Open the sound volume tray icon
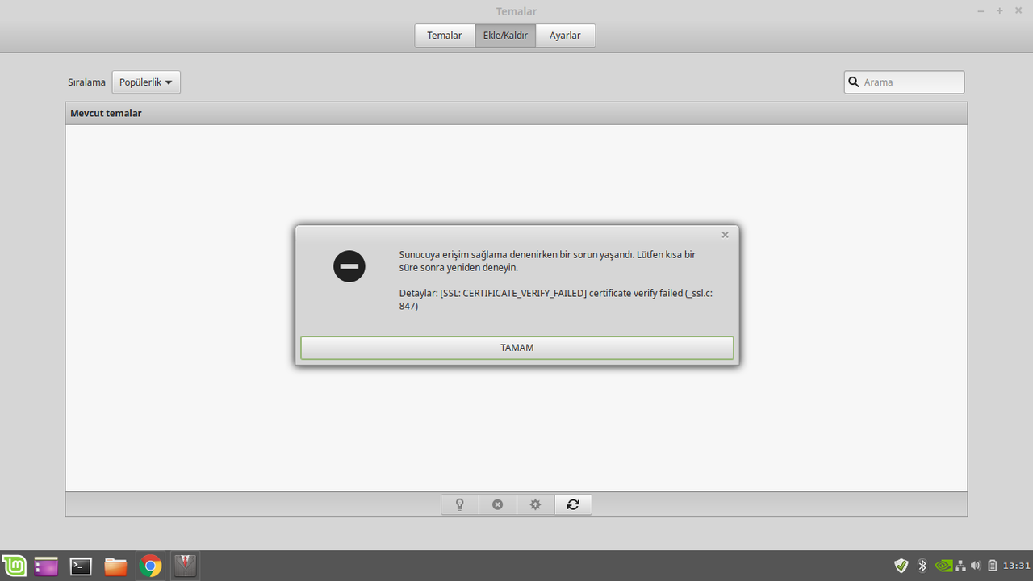This screenshot has width=1033, height=581. click(976, 566)
